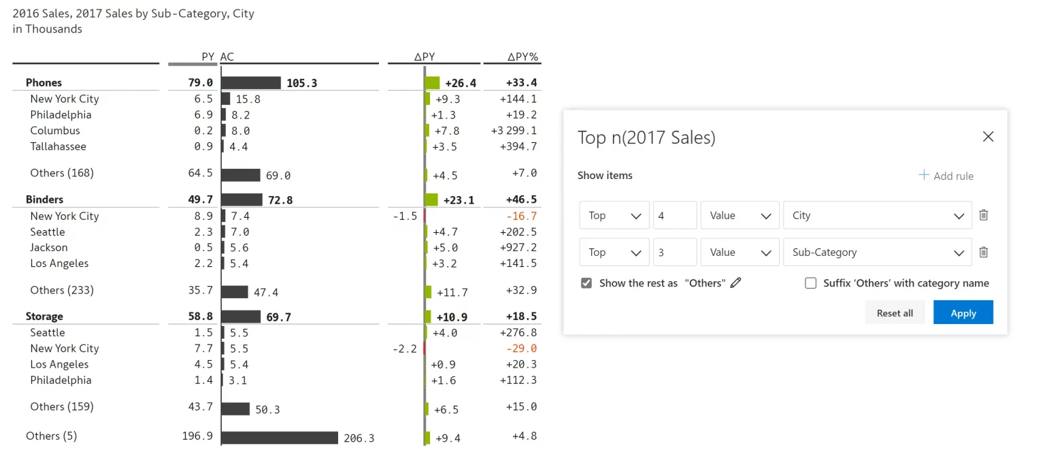Toggle the Show the rest as checkbox
The image size is (1045, 467).
pos(586,283)
